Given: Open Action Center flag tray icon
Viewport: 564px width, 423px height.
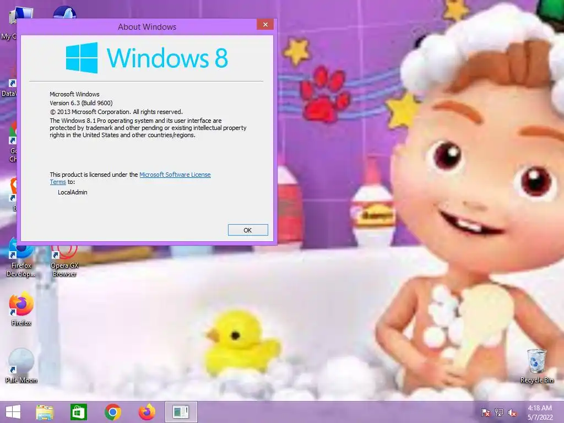Looking at the screenshot, I should 486,413.
